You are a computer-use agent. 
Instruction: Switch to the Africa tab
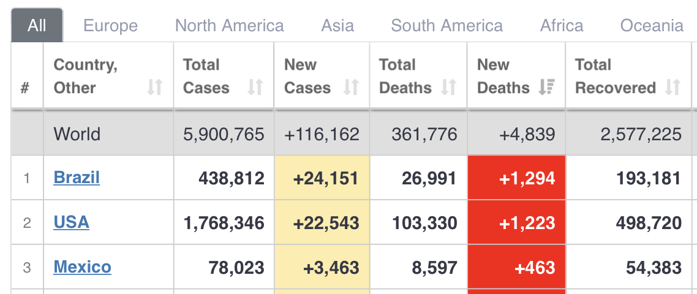click(562, 25)
